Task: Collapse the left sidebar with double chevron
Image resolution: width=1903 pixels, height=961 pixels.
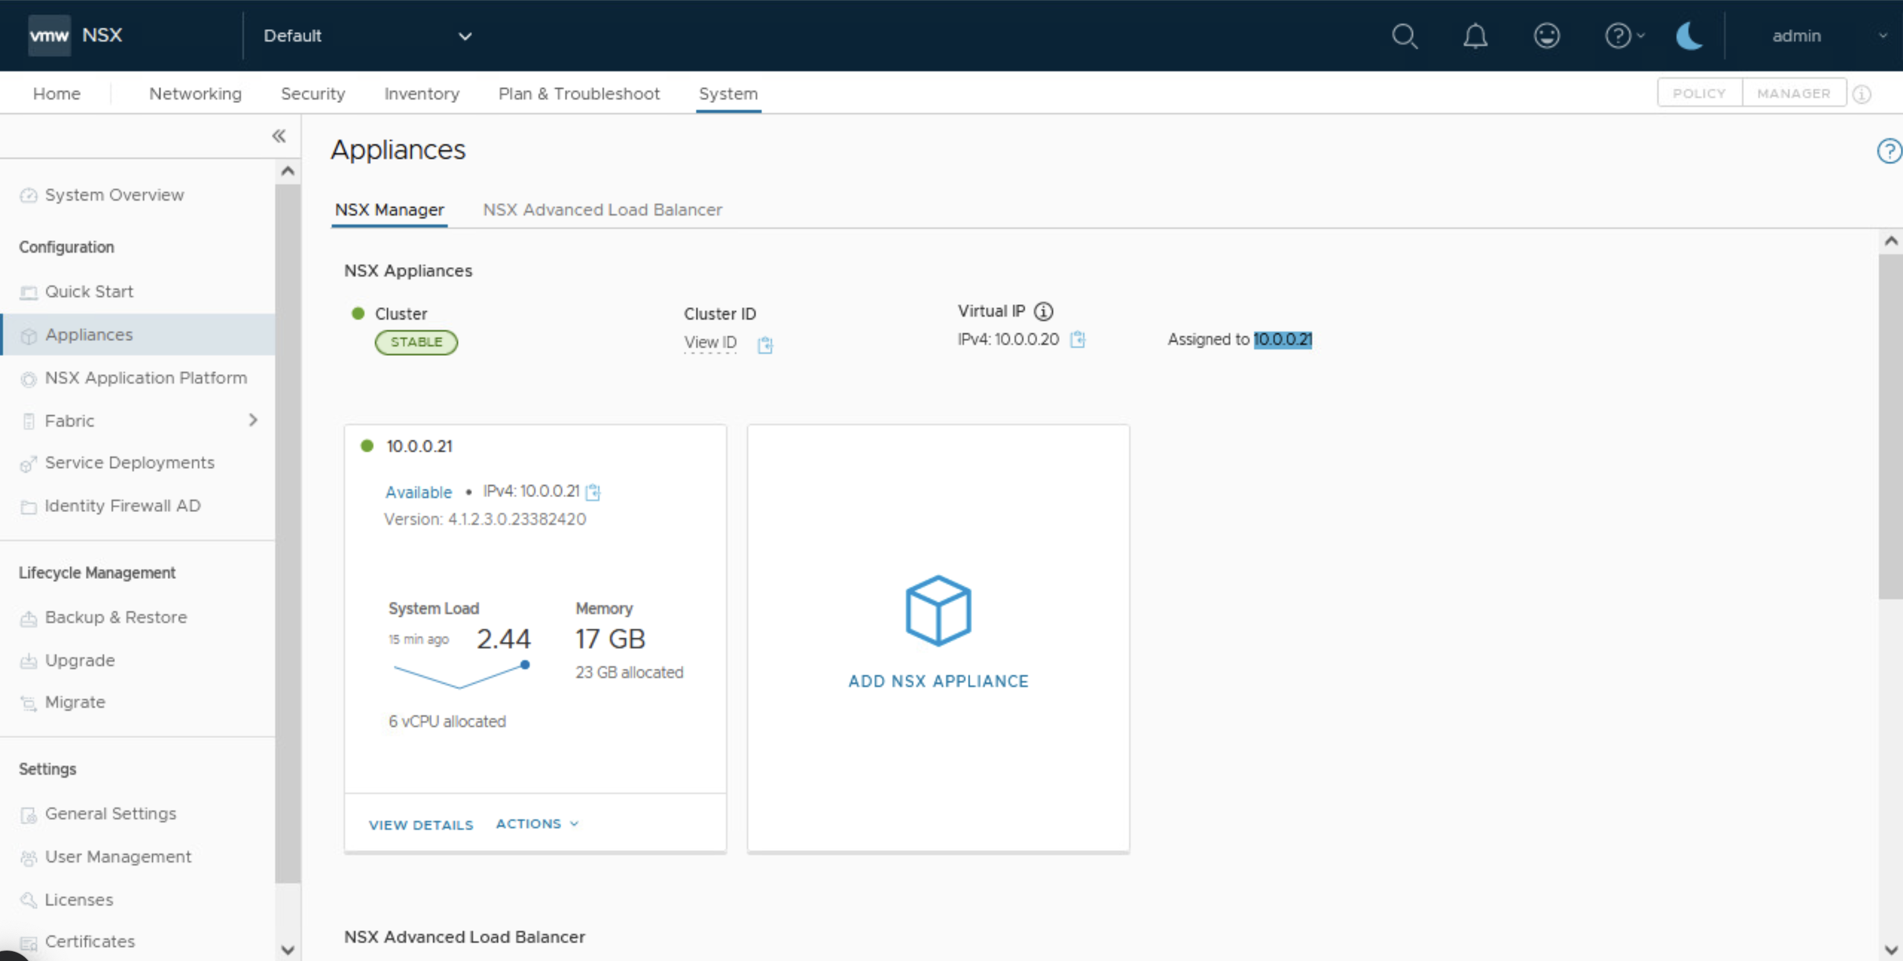Action: coord(279,136)
